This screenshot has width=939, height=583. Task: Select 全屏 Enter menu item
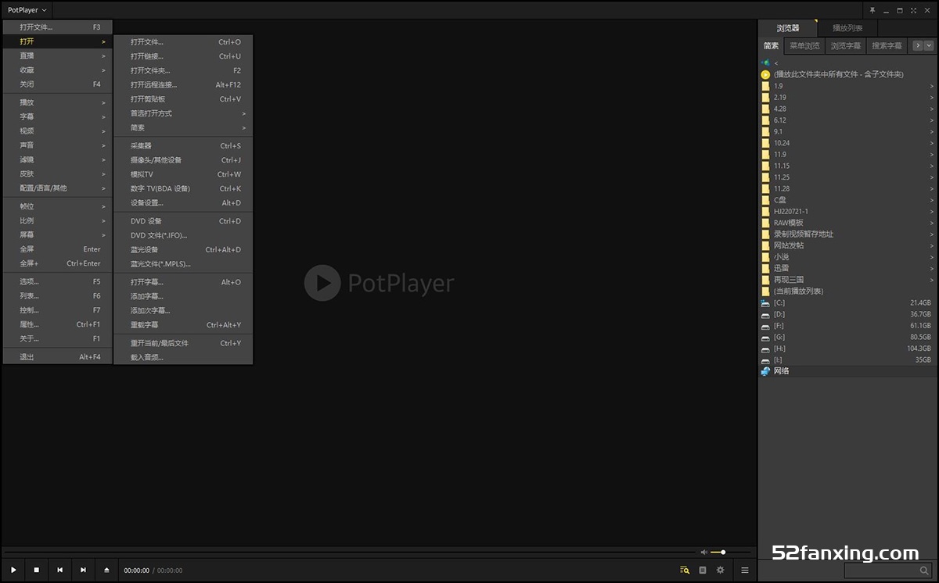tap(58, 249)
